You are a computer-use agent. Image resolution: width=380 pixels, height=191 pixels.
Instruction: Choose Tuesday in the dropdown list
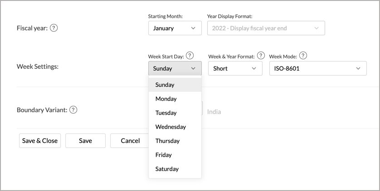tap(175, 113)
